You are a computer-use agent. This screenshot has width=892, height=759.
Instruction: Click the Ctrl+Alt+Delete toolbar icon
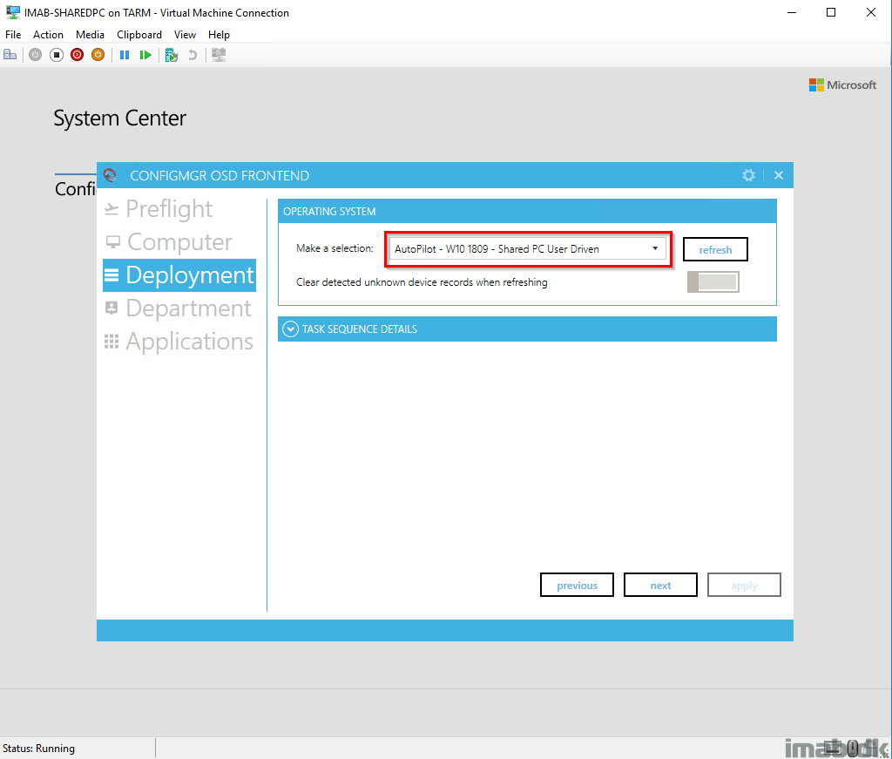click(x=10, y=55)
